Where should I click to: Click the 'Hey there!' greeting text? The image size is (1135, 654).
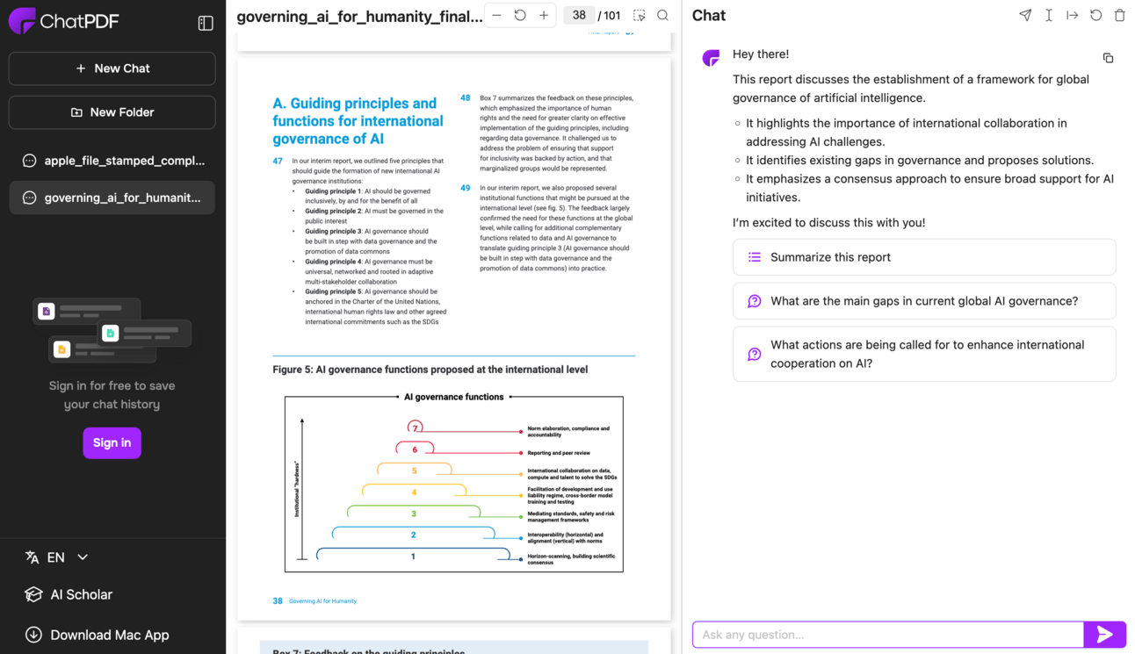[x=761, y=54]
